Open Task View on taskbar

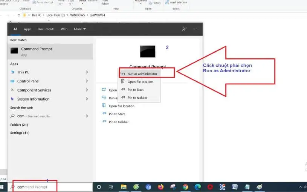[111, 187]
